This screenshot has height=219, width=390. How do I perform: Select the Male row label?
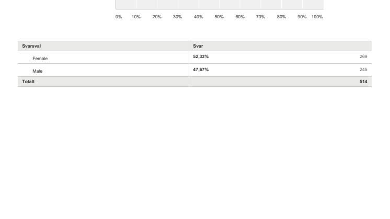coord(38,70)
